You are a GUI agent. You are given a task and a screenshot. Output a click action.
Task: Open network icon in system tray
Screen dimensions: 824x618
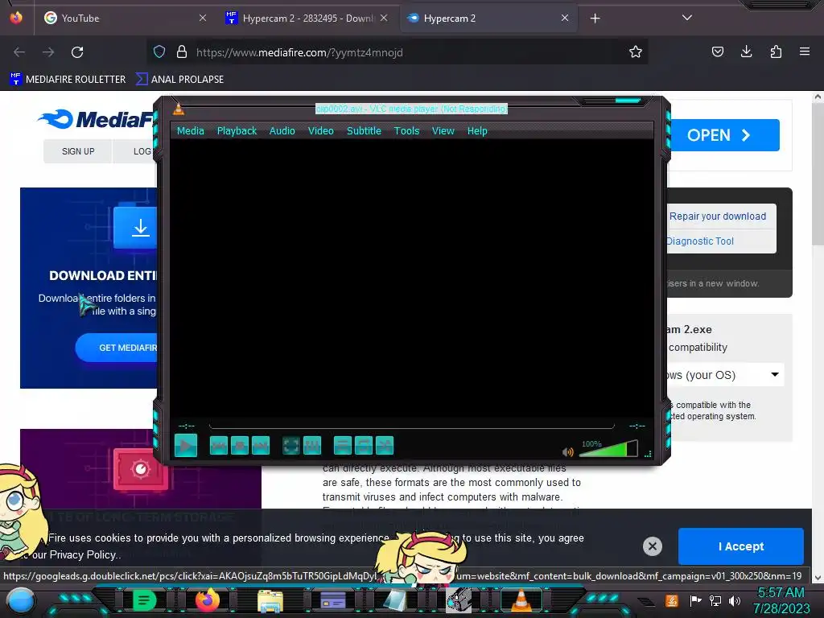(715, 600)
